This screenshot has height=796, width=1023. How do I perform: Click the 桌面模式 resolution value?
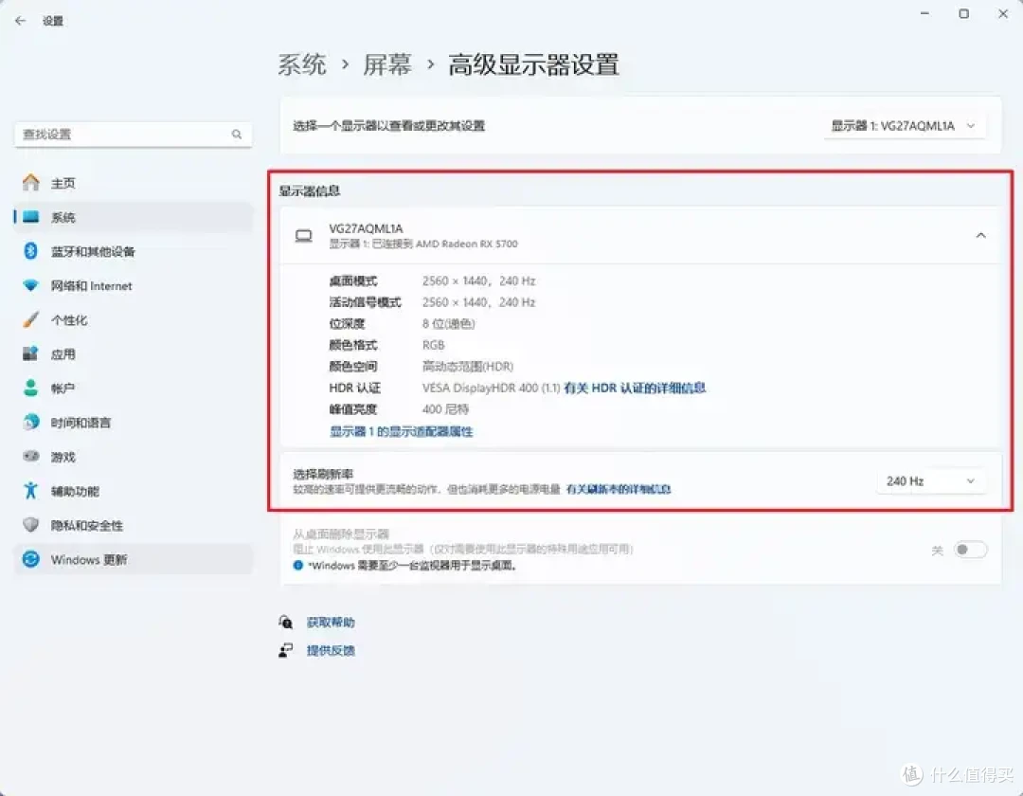click(x=479, y=281)
